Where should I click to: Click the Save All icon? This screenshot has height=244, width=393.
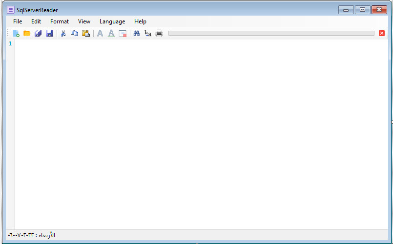38,34
